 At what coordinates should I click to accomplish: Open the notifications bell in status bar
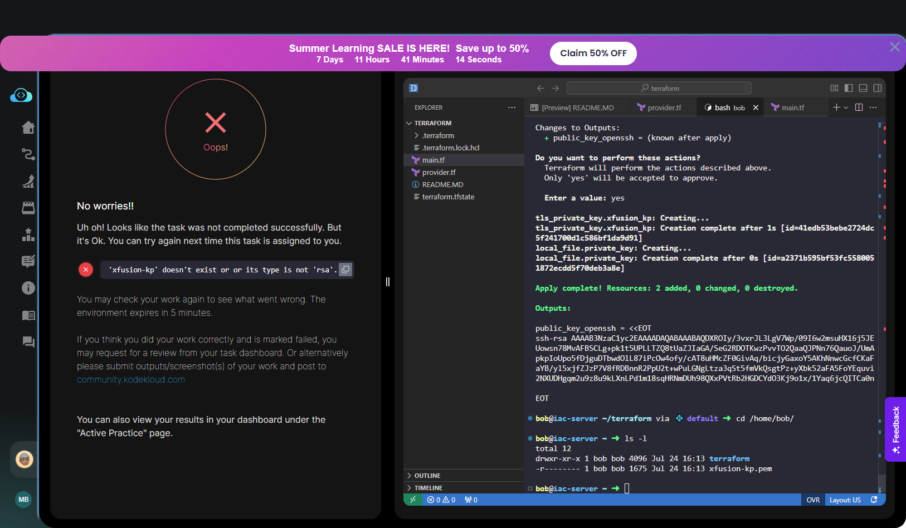pyautogui.click(x=874, y=500)
